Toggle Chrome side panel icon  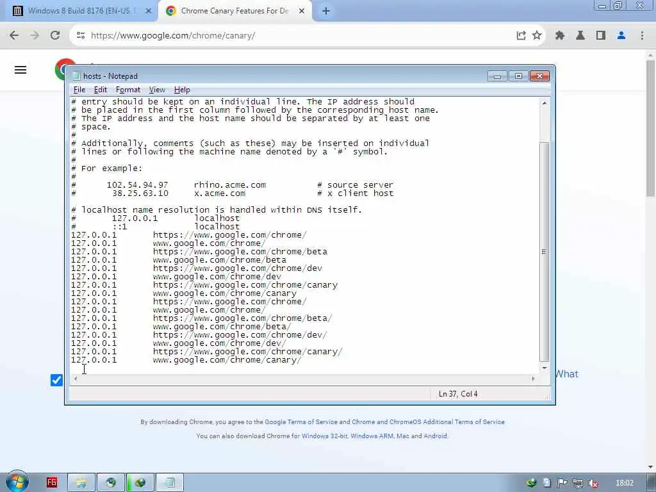tap(601, 36)
